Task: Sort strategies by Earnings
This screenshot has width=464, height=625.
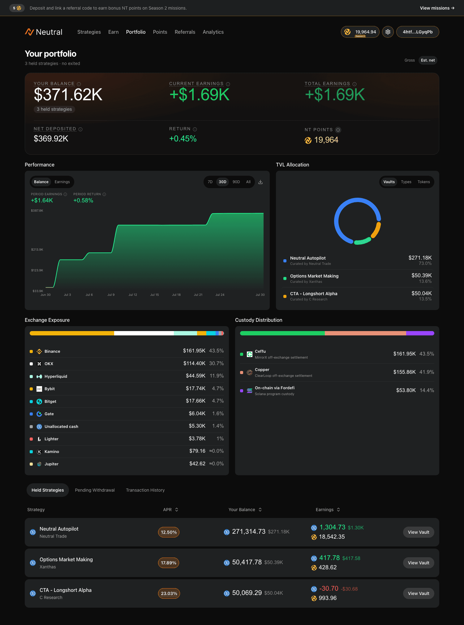Action: [328, 510]
